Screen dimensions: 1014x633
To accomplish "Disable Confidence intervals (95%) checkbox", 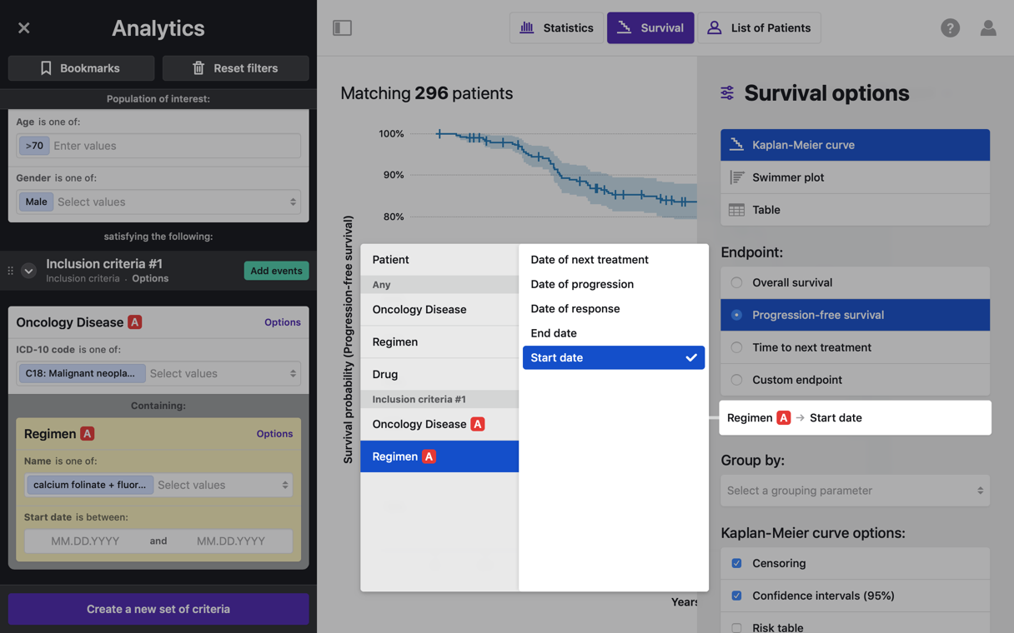I will (736, 596).
